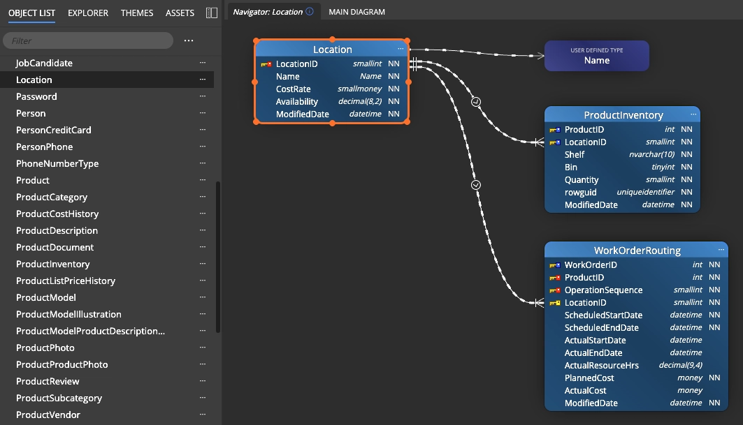Click the key icon beside WorkOrderID
This screenshot has width=743, height=425.
tap(555, 265)
